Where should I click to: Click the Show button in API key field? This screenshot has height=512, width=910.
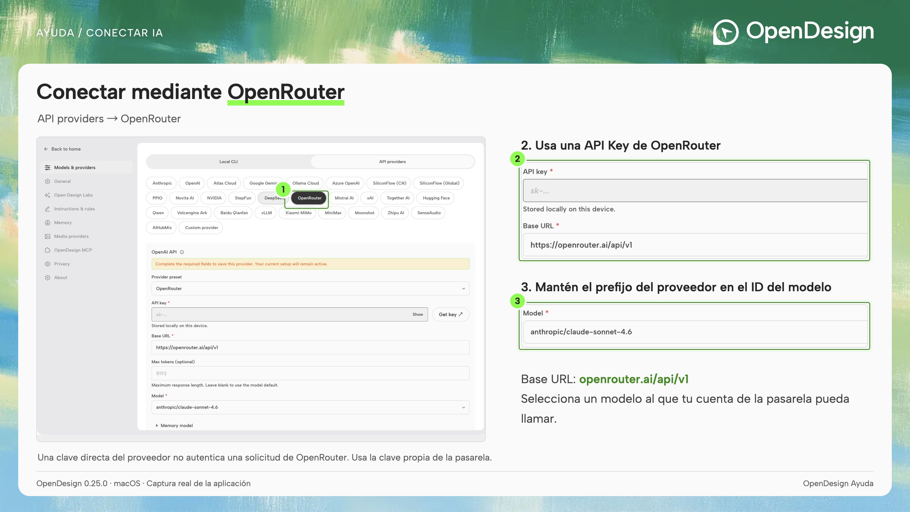point(417,315)
